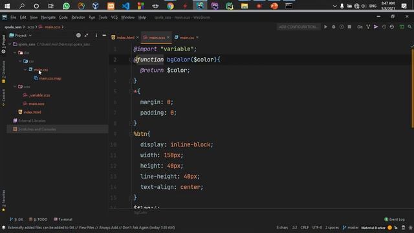Toggle Commit side tool window tab

point(3,97)
